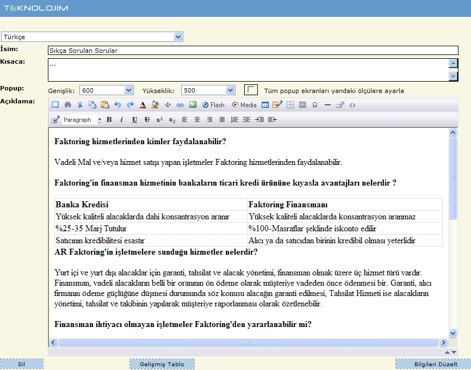This screenshot has height=370, width=471.
Task: Toggle the editor fullscreen icon
Action: tap(55, 104)
